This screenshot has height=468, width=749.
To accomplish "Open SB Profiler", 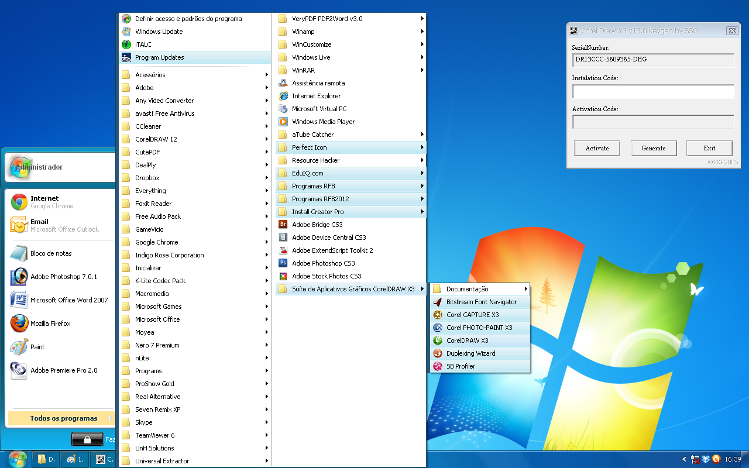I will point(480,366).
